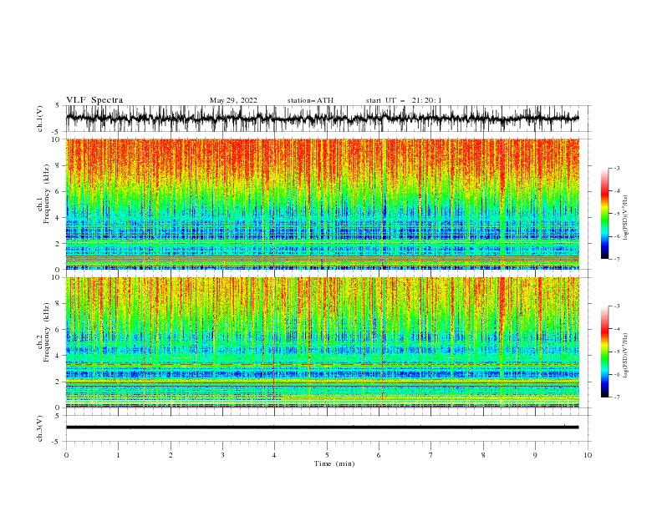Click the '-7' tick on lower colorbar

pyautogui.click(x=616, y=397)
